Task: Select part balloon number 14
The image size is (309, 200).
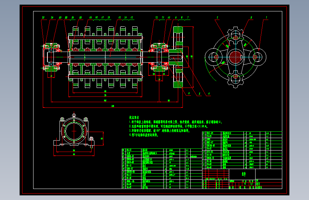Action: (125, 17)
